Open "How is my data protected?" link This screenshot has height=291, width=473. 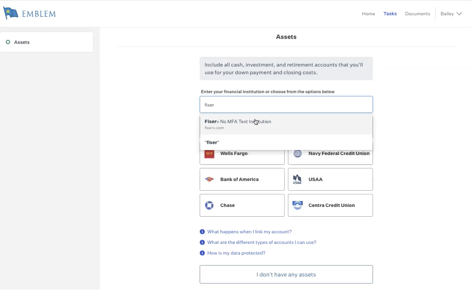(236, 253)
